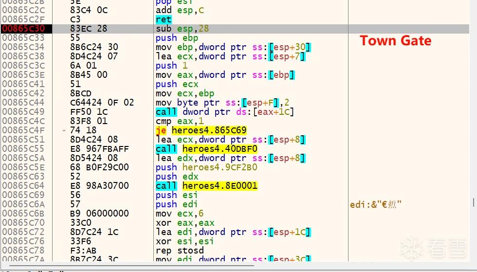477x272 pixels.
Task: Click the vertical scrollbar on the right edge
Action: [x=473, y=202]
